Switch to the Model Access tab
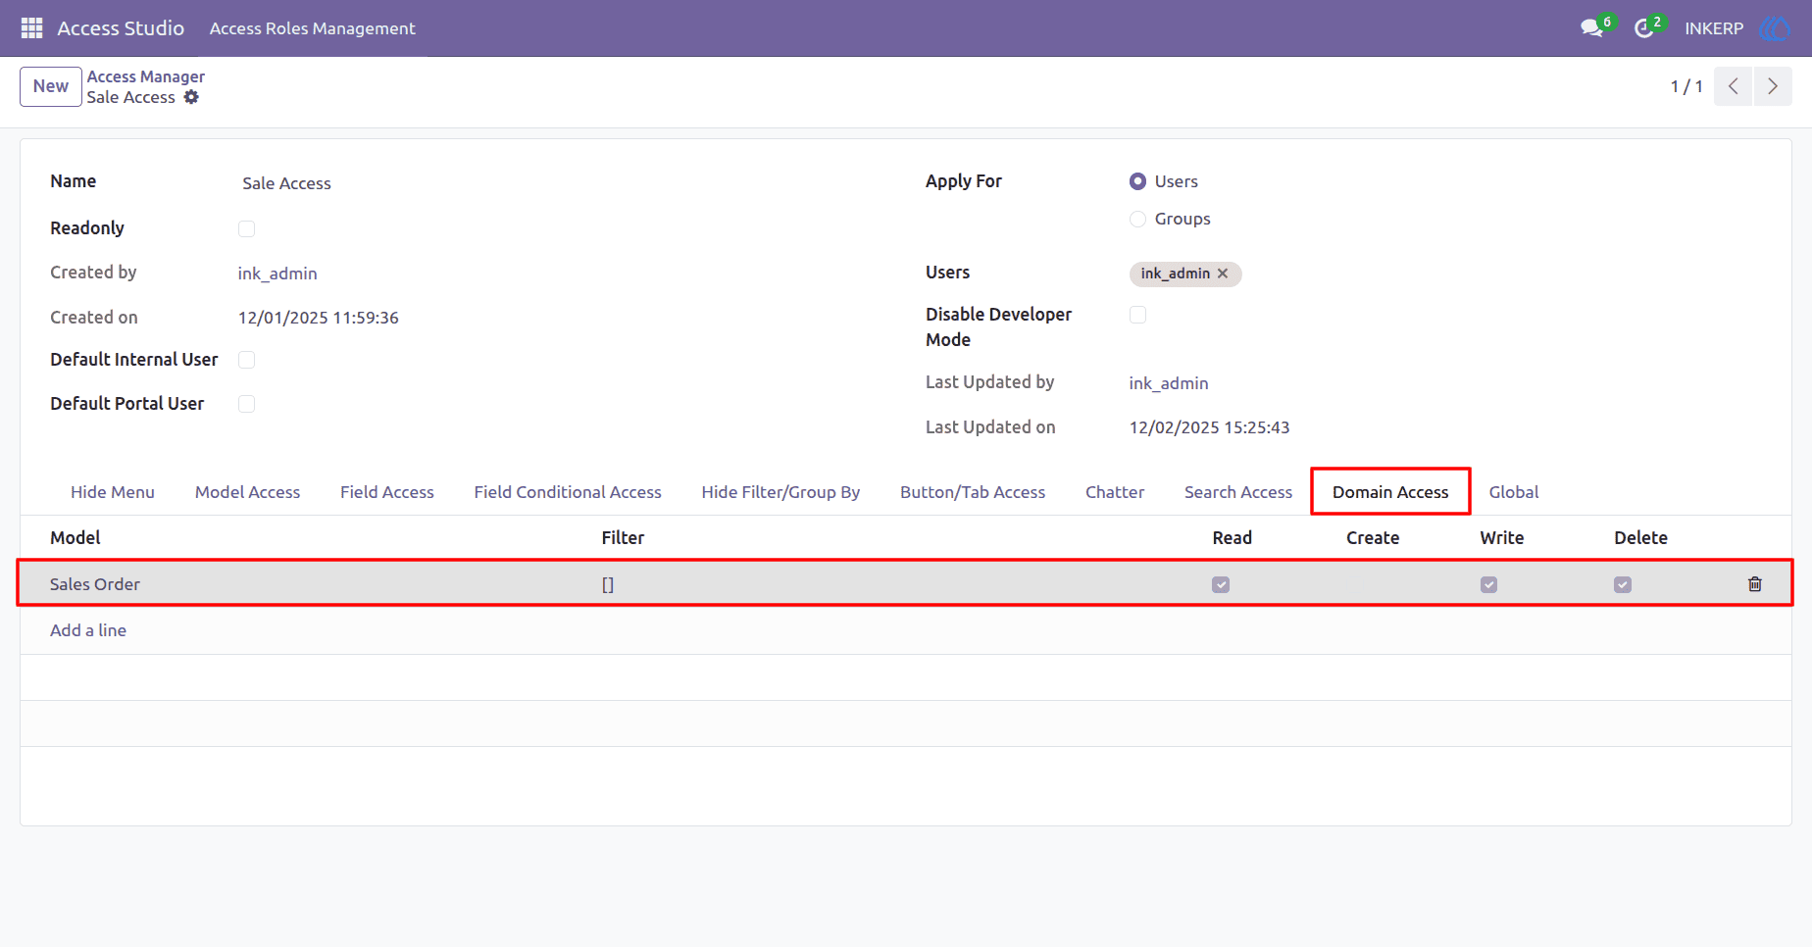The height and width of the screenshot is (947, 1812). (247, 492)
